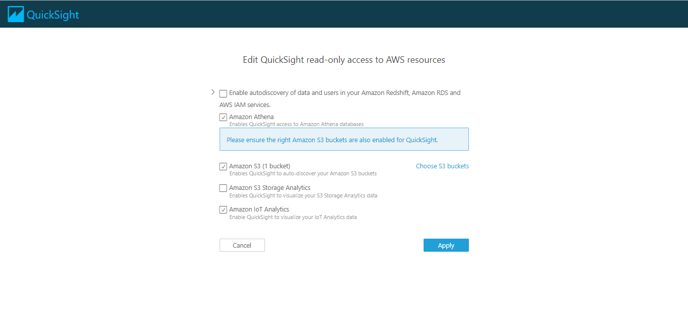The width and height of the screenshot is (688, 315).
Task: Click the QuickSight logo icon
Action: (x=15, y=14)
